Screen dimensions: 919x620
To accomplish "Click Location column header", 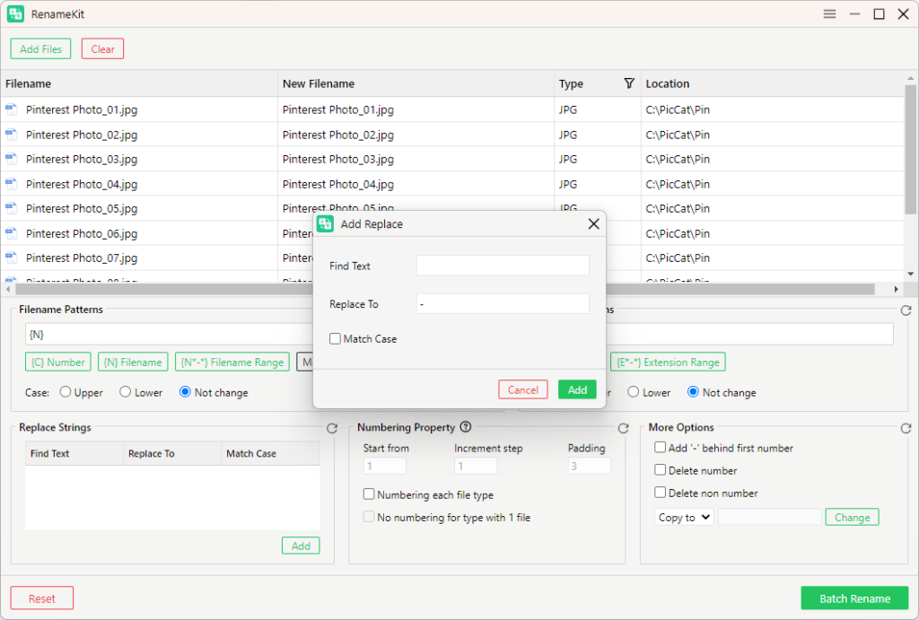I will point(772,83).
